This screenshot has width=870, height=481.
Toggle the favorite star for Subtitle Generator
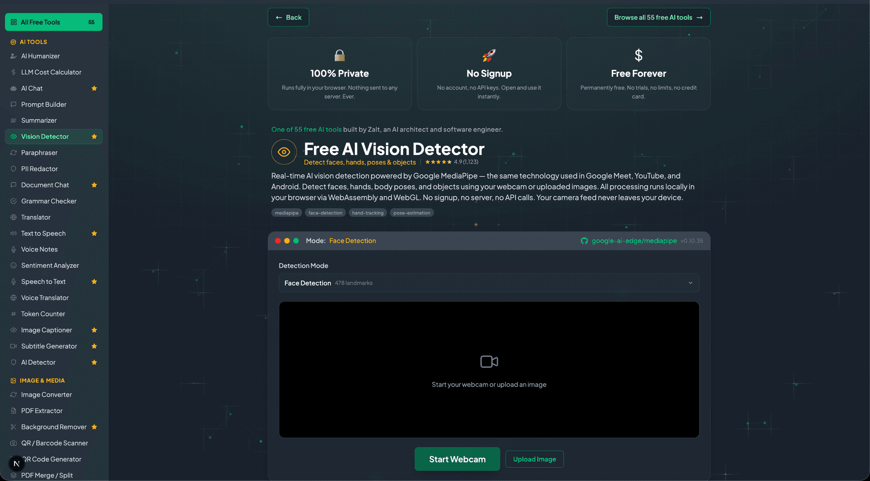click(x=94, y=346)
